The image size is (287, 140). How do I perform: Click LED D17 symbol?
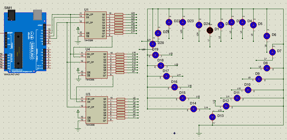(166, 76)
